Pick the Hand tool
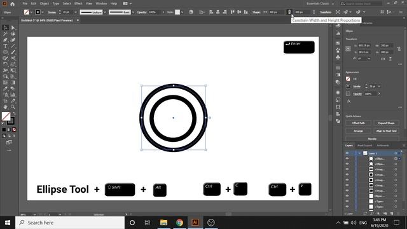Viewport: 407px width, 229px height. point(5,107)
